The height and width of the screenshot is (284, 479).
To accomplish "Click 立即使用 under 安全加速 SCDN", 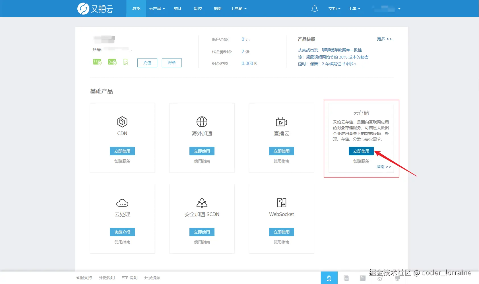I will click(202, 232).
